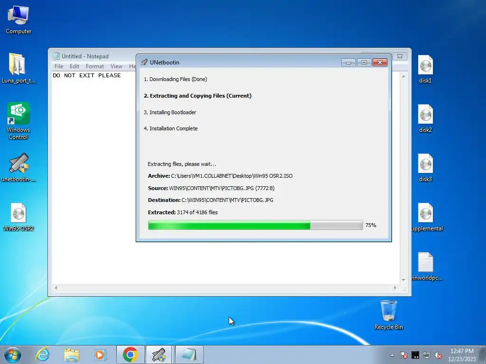Viewport: 486px width, 364px height.
Task: Open the Recycle Bin
Action: coord(388,315)
